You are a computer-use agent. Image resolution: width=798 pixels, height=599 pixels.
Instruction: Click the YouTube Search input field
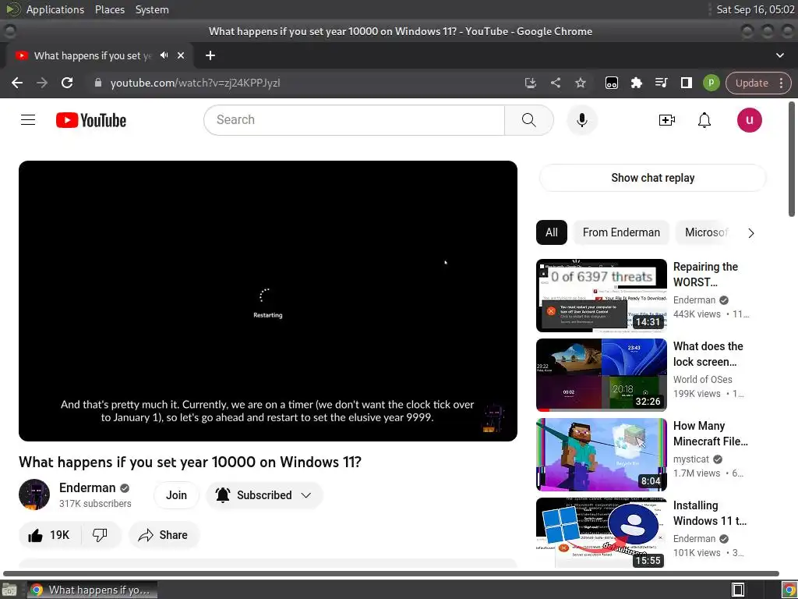click(x=354, y=120)
